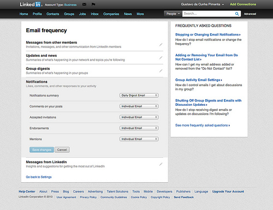Screen dimensions: 273x210
Task: Open Community Guidelines footer link
Action: (x=114, y=197)
